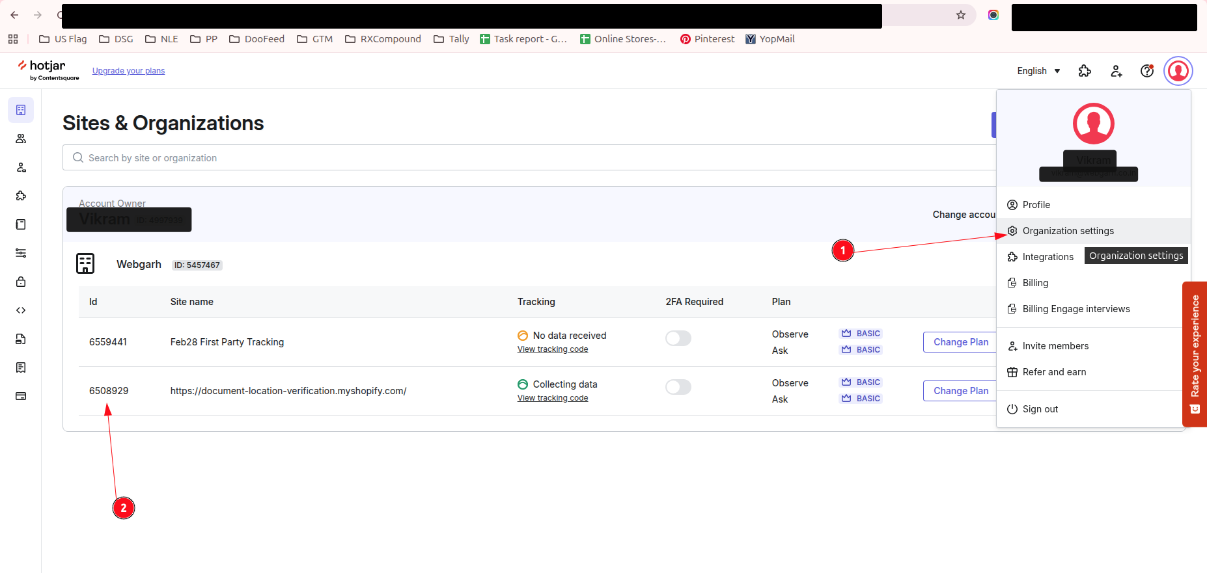Open the user roles sidebar icon

coord(21,167)
